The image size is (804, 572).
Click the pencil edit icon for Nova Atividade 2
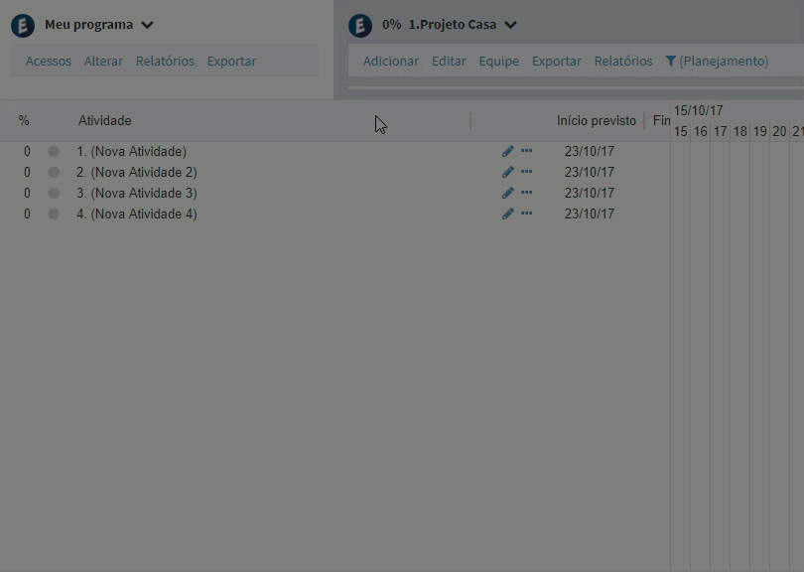pyautogui.click(x=507, y=172)
